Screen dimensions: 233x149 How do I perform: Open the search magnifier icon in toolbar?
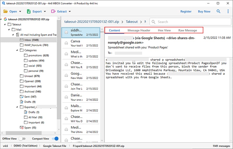[218, 11]
